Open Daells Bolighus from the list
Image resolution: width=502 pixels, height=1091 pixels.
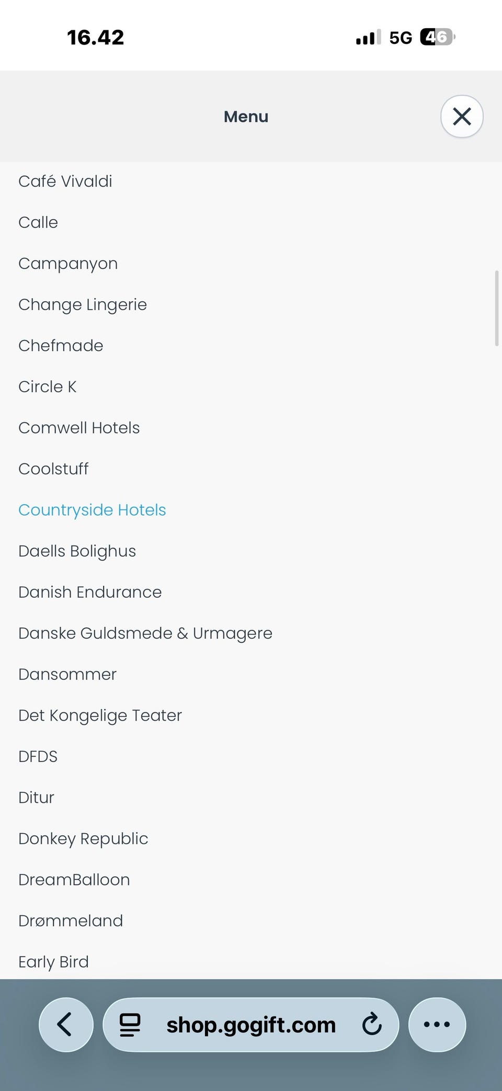click(x=77, y=551)
